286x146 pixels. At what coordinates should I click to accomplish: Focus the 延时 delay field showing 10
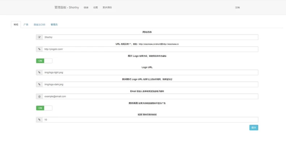150,120
